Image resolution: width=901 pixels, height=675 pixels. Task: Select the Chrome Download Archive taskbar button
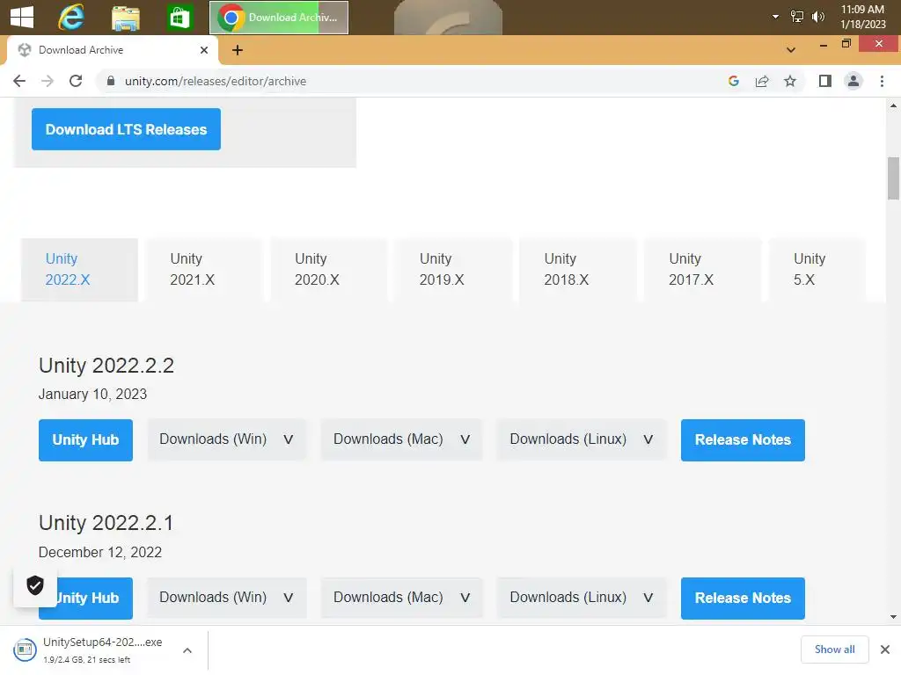[x=279, y=18]
